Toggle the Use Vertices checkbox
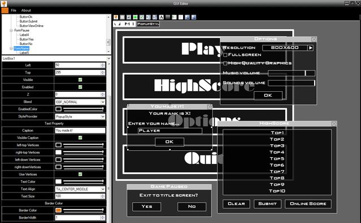Screen dimensions: 361x223 (80, 175)
